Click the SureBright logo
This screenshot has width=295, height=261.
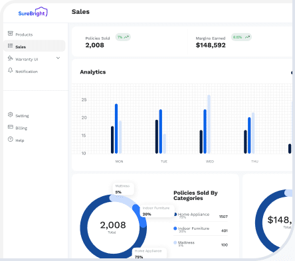pyautogui.click(x=33, y=12)
